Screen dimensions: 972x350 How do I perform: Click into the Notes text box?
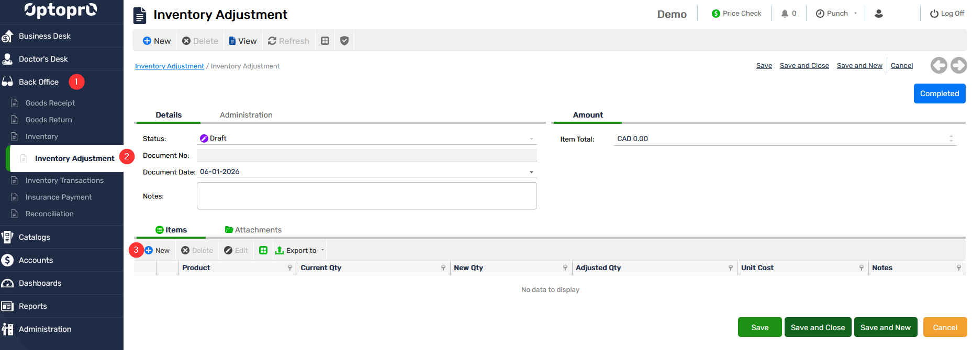(x=366, y=196)
